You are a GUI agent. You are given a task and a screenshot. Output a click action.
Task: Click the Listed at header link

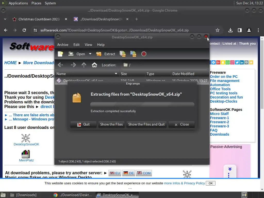click(x=229, y=43)
